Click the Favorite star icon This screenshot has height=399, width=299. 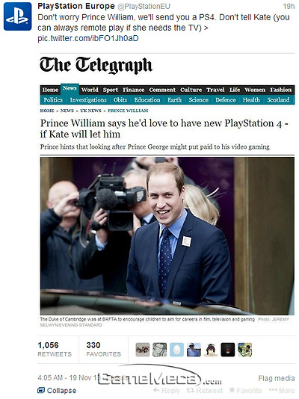232,389
